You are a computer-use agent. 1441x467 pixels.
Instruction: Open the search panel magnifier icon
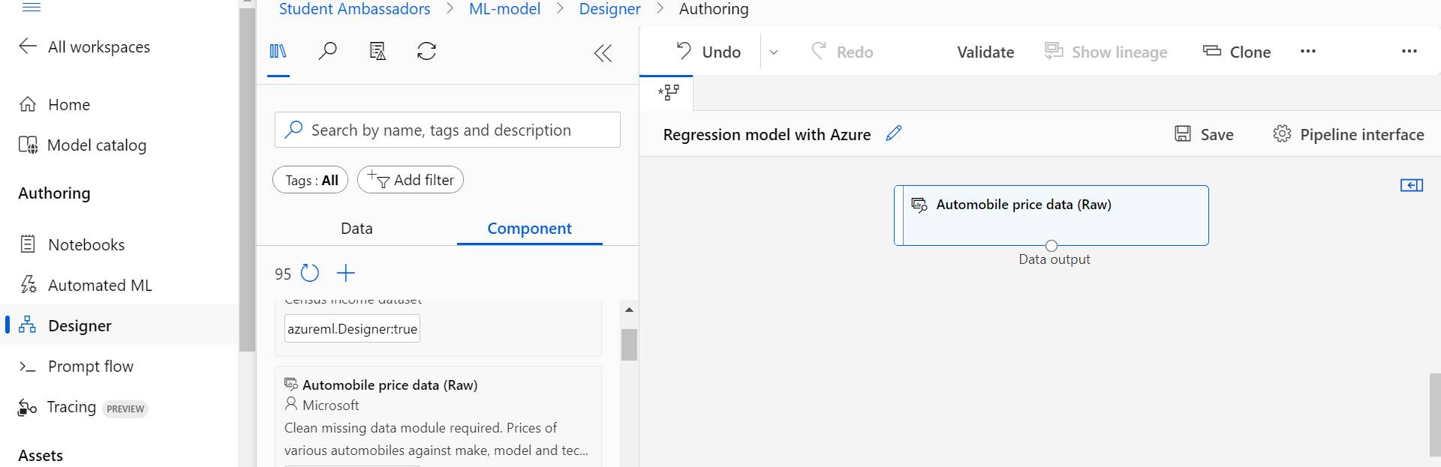pos(327,51)
